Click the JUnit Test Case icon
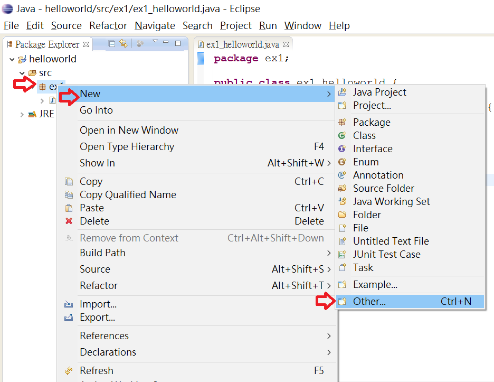Viewport: 494px width, 382px height. point(342,254)
